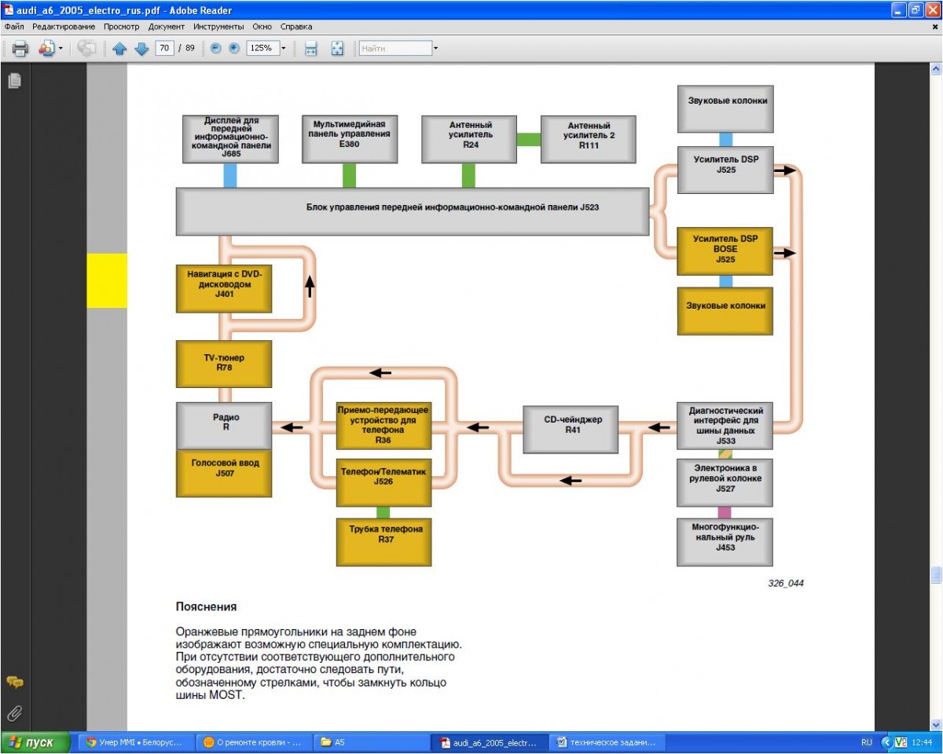
Task: Expand the collaboration tool dropdown arrow
Action: [61, 49]
